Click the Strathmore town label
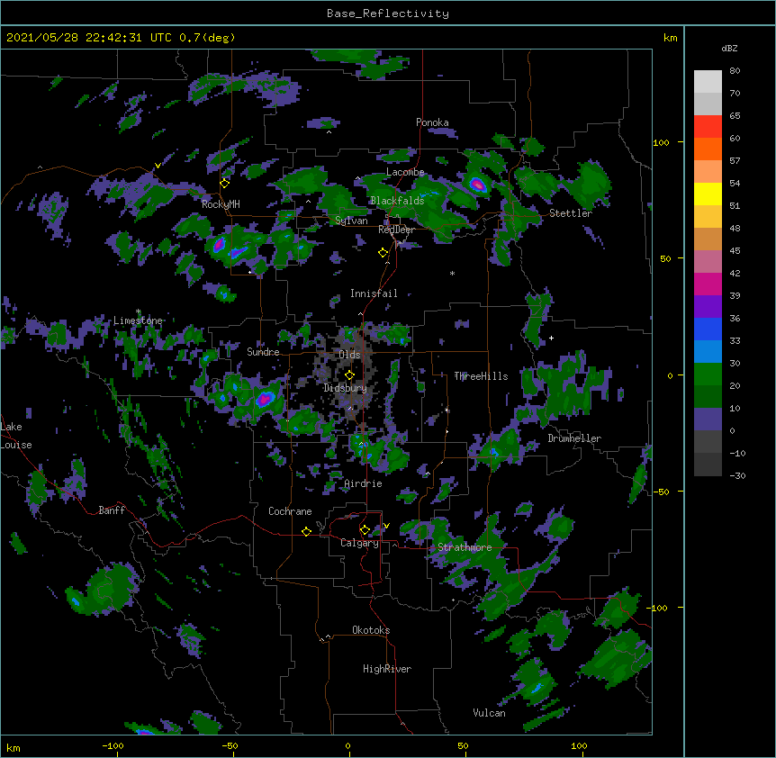The width and height of the screenshot is (776, 758). pos(465,547)
